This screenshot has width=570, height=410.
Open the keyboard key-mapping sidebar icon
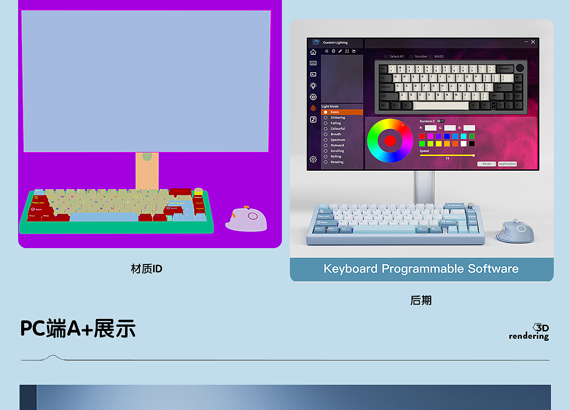point(313,63)
